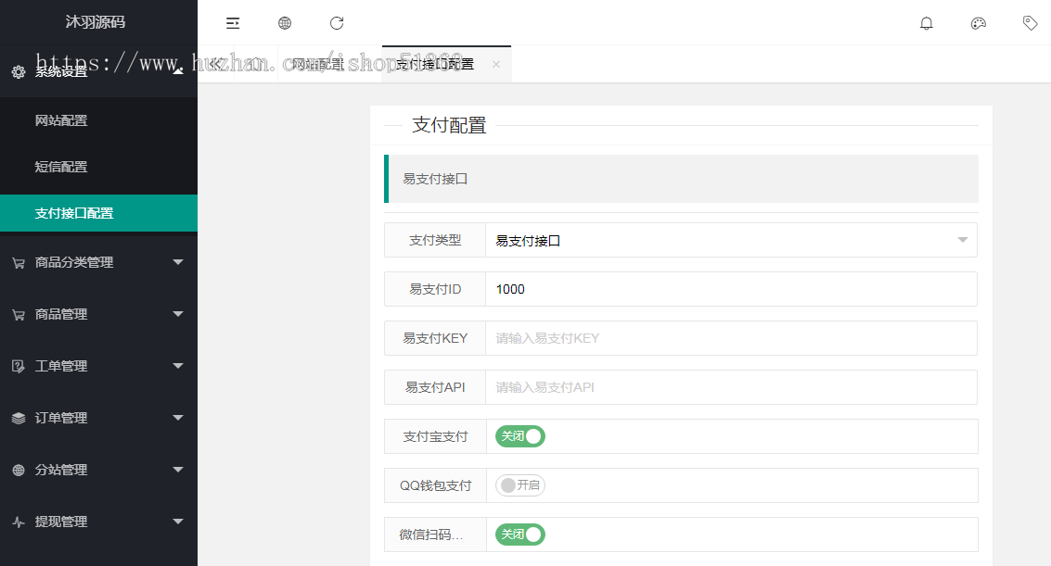Open the website globe icon in header
Viewport: 1051px width, 566px height.
tap(285, 23)
